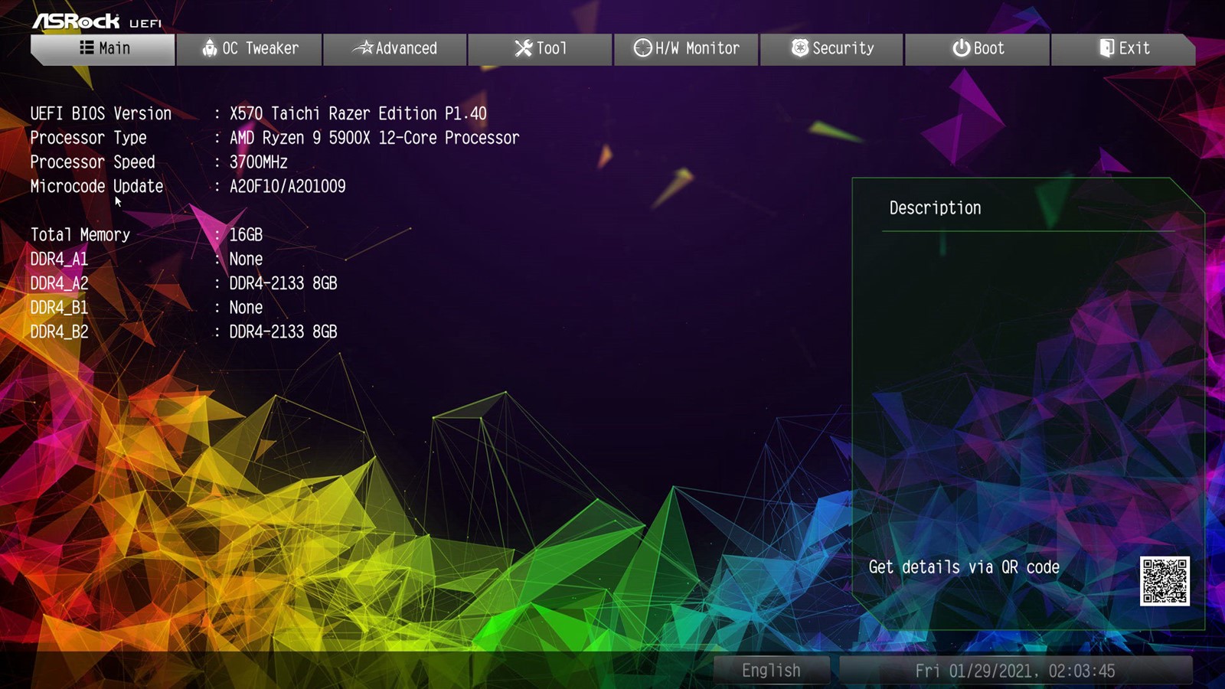The width and height of the screenshot is (1225, 689).
Task: Click 'Get details via QR code' text
Action: (x=964, y=567)
